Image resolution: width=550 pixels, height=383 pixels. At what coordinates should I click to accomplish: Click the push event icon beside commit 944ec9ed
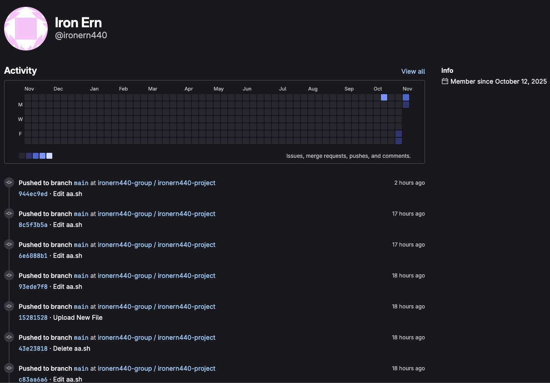(x=9, y=182)
